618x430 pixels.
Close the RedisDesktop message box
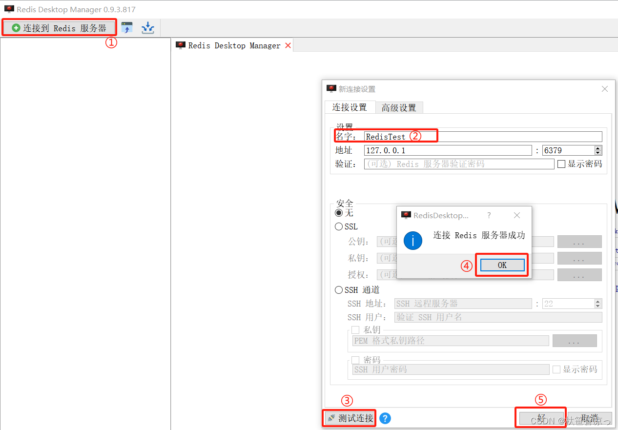click(517, 215)
